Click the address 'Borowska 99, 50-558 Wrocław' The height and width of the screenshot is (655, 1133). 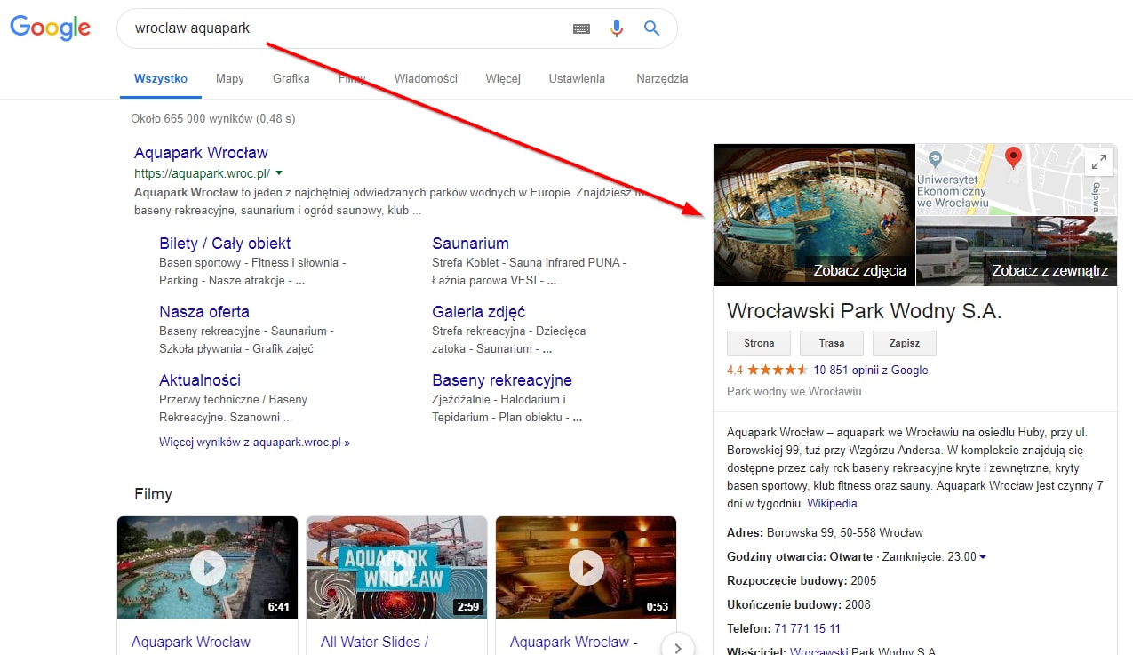844,533
